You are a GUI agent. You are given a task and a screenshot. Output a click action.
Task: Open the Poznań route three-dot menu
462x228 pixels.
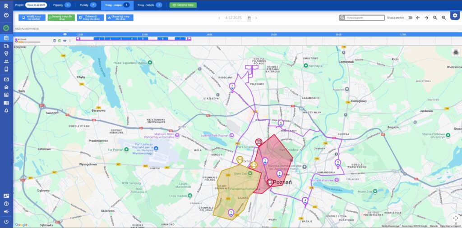[69, 41]
